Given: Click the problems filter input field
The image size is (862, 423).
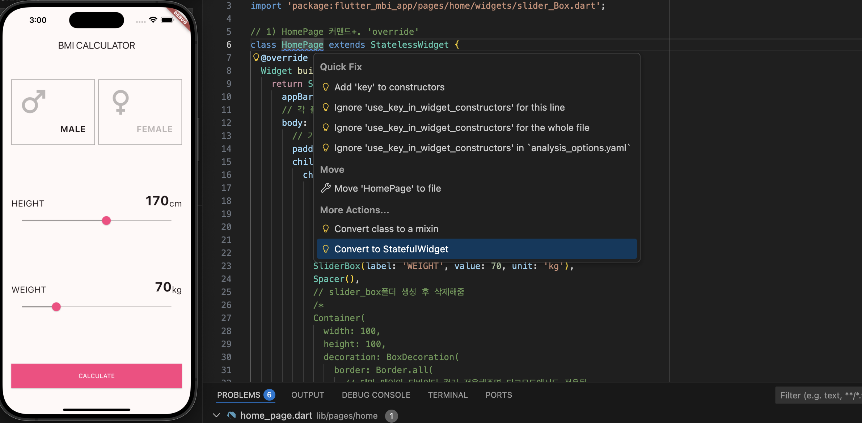Looking at the screenshot, I should point(819,396).
